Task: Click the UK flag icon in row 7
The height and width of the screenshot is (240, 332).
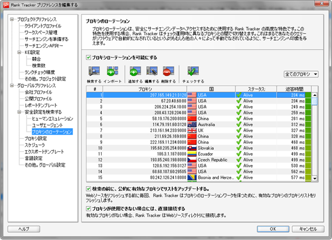Action: [x=192, y=131]
